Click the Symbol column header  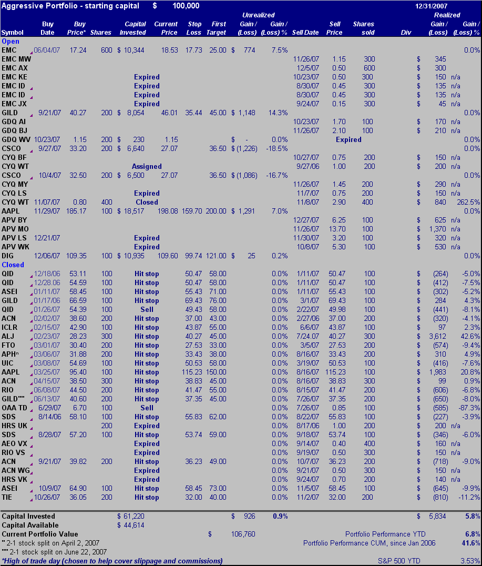[x=13, y=33]
